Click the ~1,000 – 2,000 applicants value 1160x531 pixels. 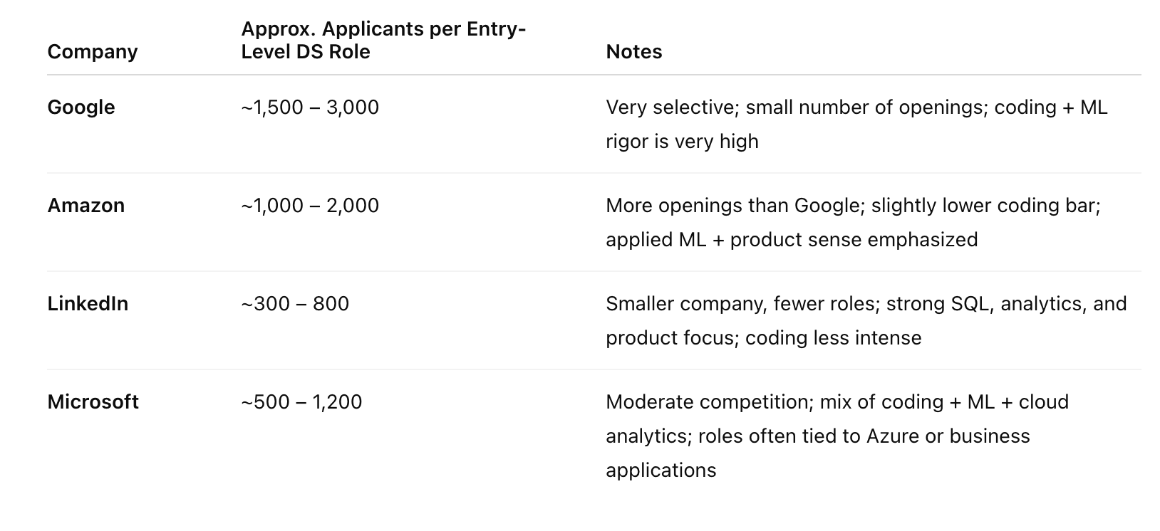pos(310,206)
